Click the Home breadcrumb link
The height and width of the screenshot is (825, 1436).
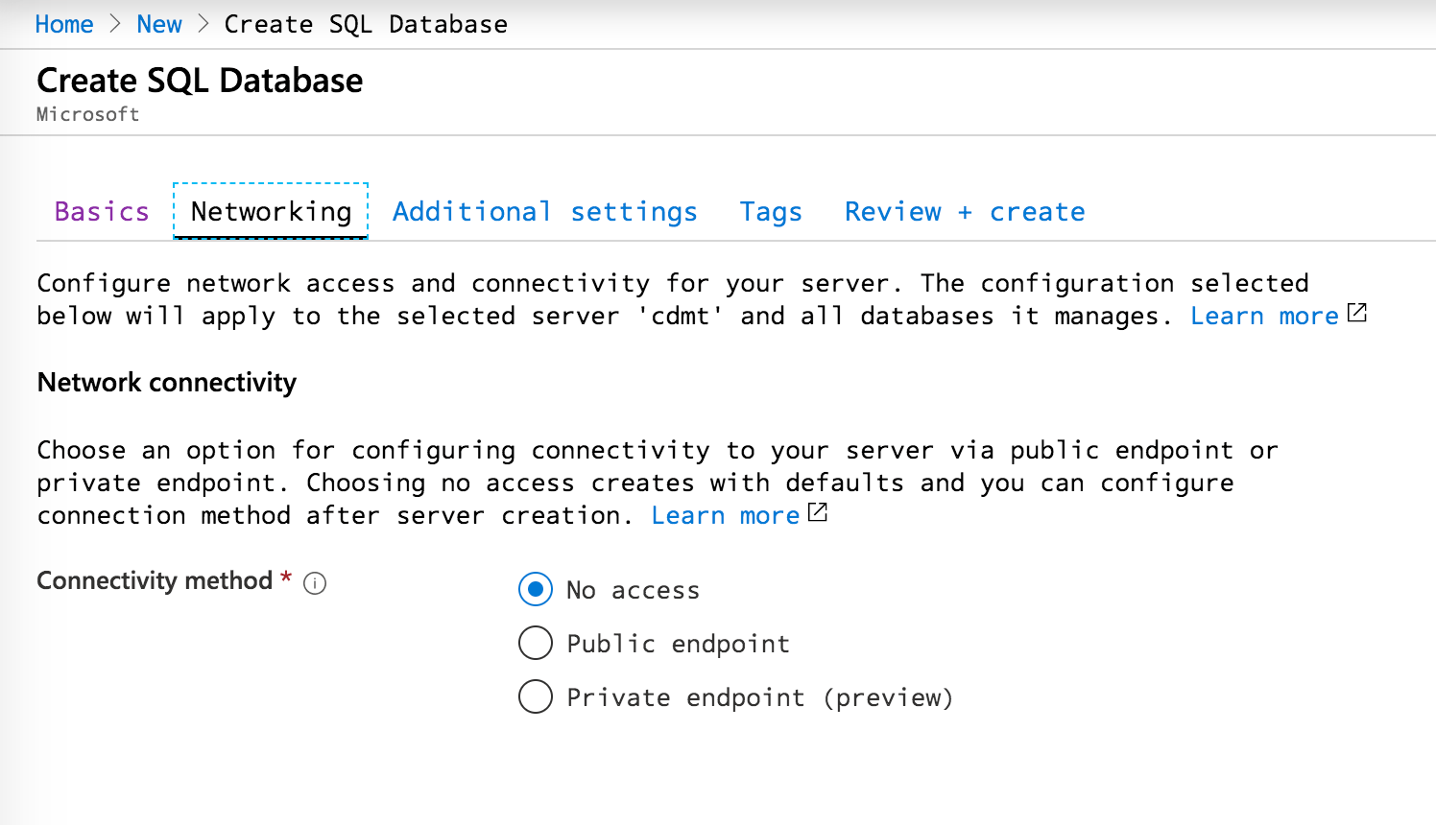(x=63, y=24)
